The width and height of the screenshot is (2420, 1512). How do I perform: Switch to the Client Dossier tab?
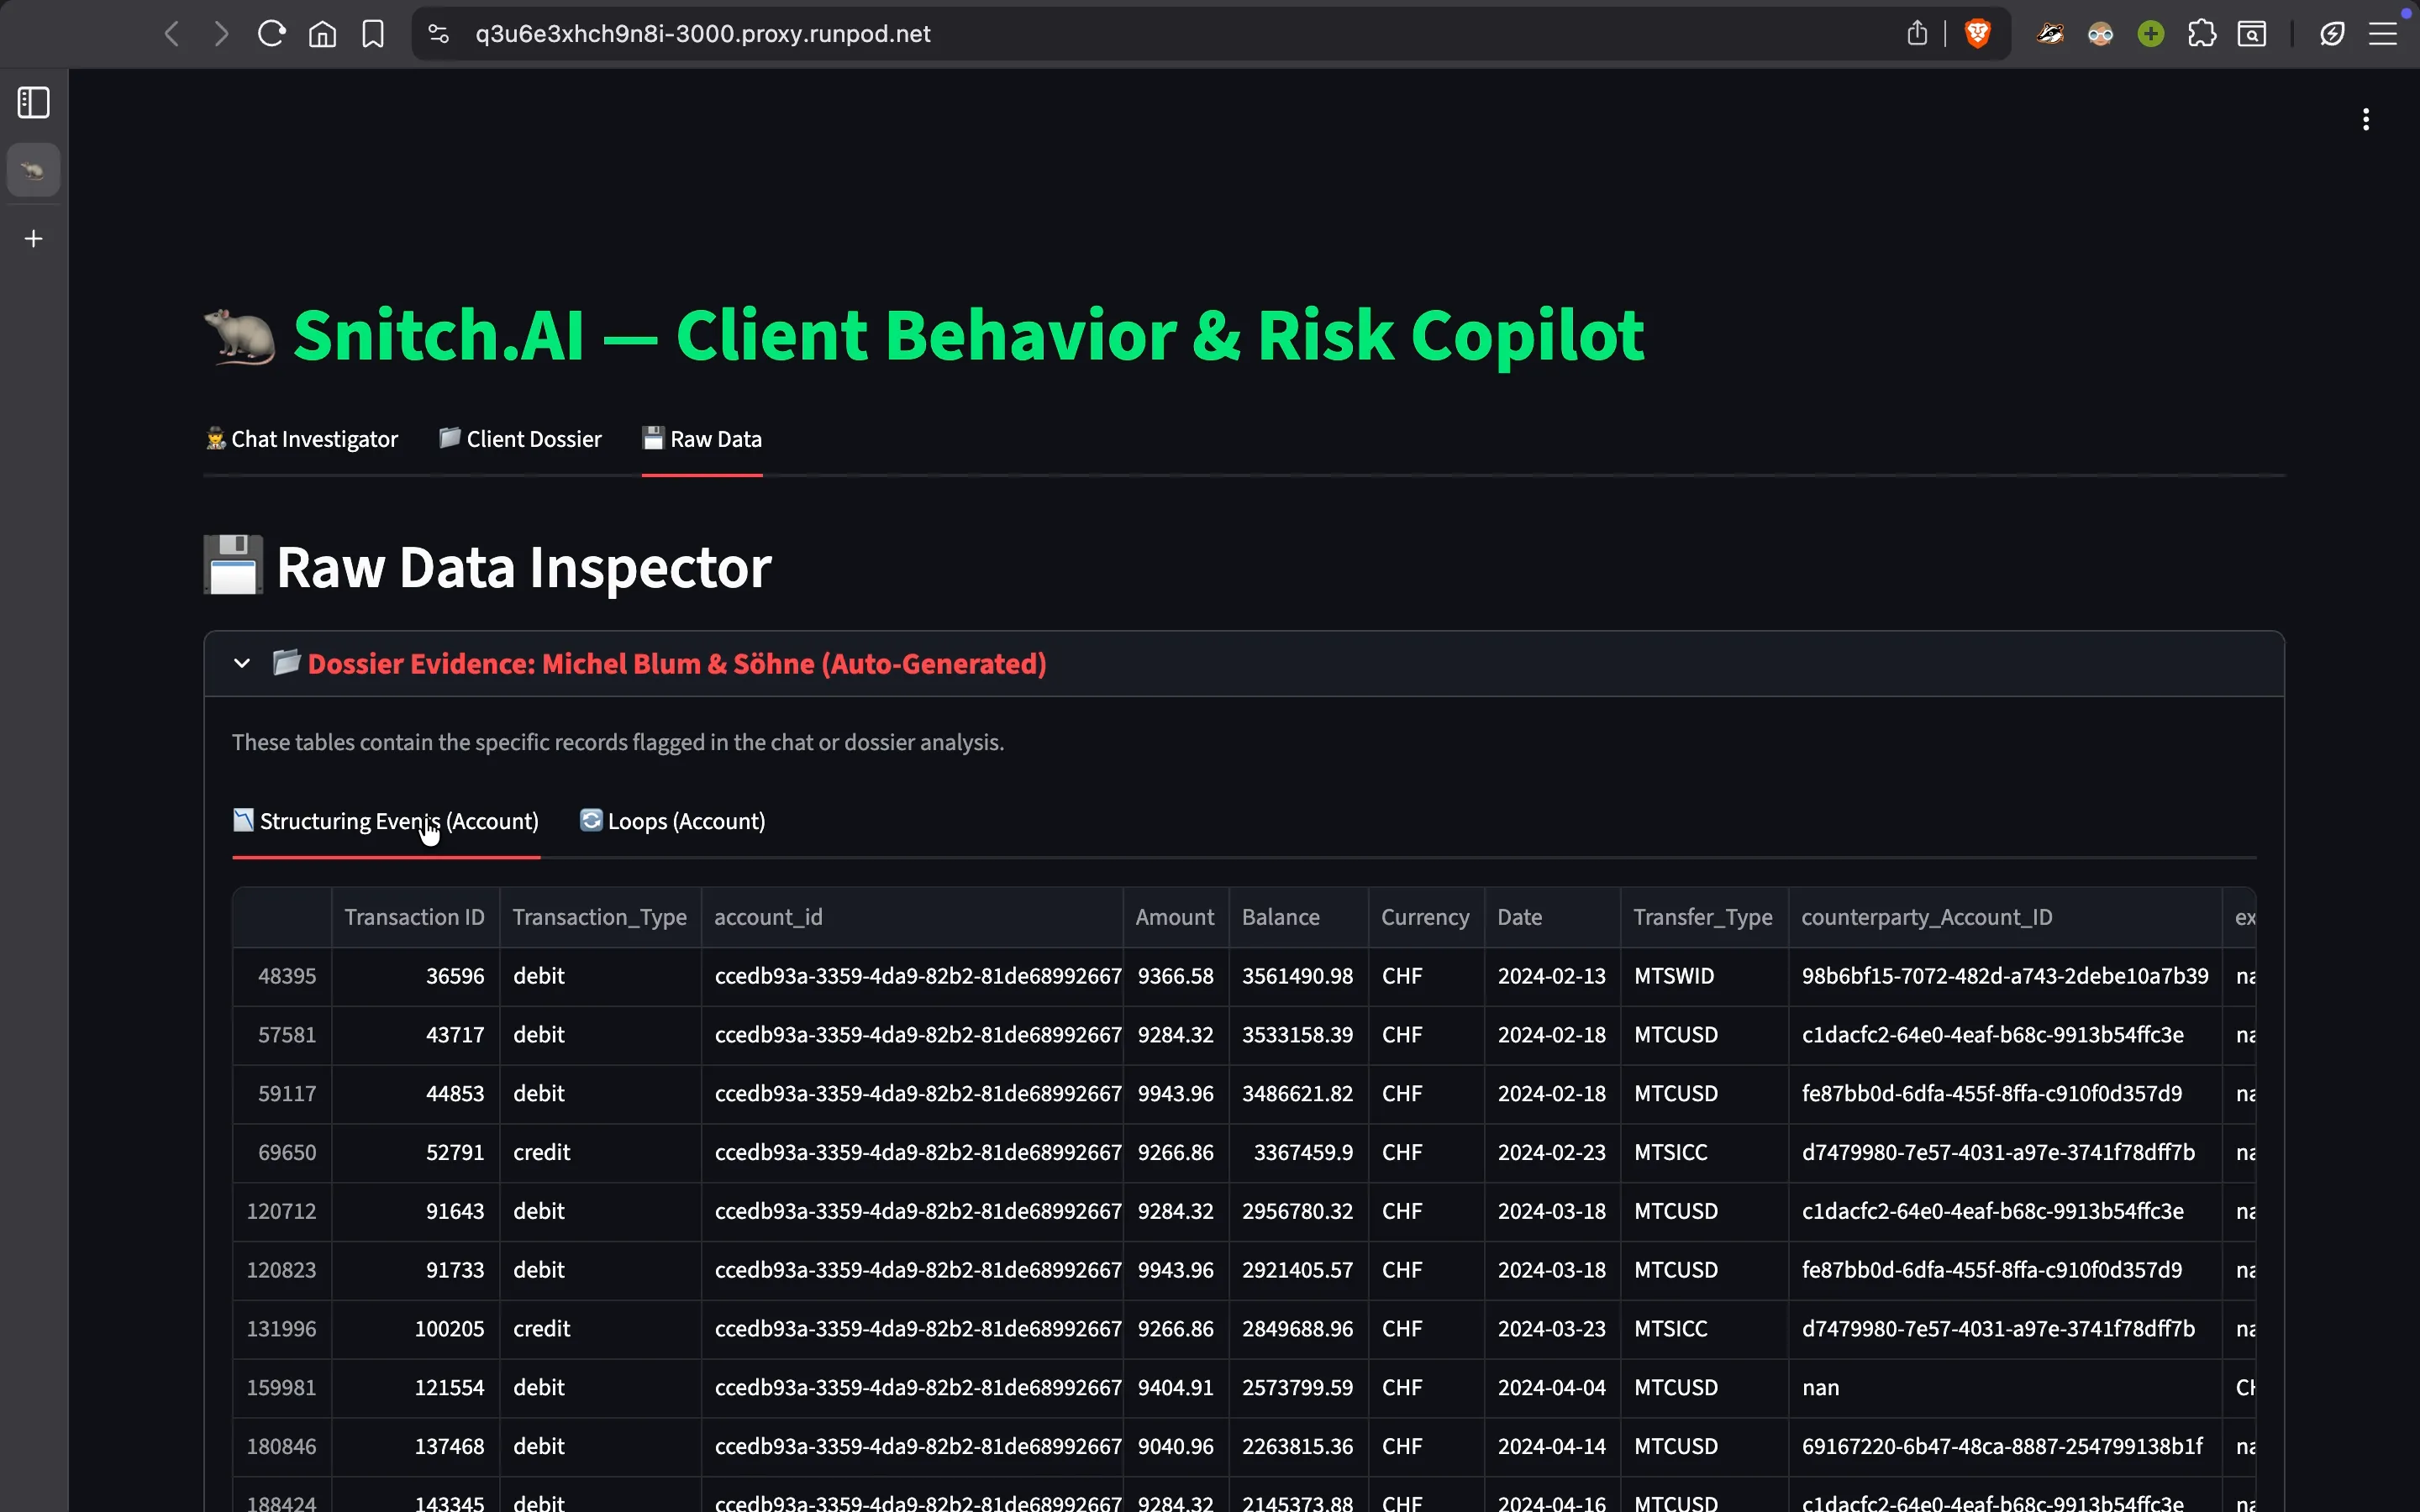click(x=520, y=439)
